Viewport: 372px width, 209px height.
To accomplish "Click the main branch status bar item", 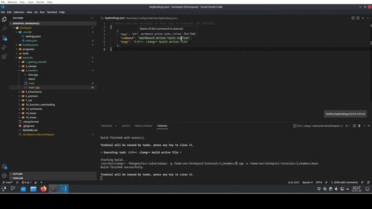I will click(x=8, y=182).
